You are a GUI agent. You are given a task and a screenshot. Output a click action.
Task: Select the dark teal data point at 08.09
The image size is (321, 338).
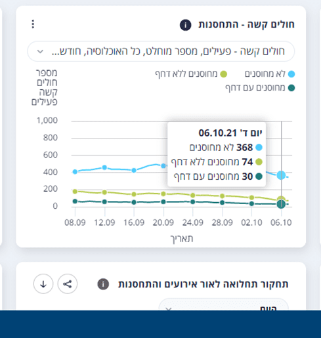pos(75,201)
